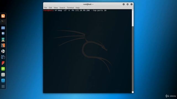177x99 pixels.
Task: Launch Maltego from the dock
Action: [x=3, y=57]
